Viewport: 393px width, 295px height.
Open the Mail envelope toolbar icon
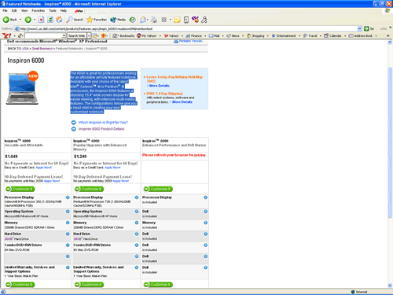point(143,20)
